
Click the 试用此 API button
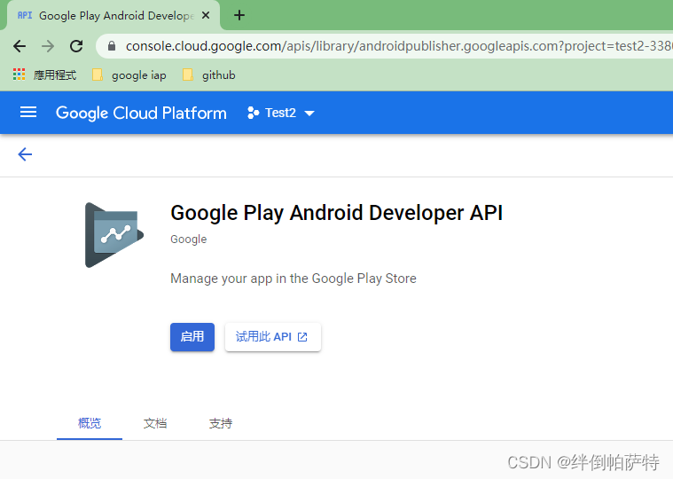273,337
